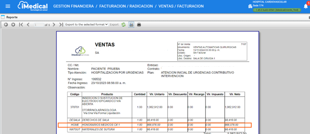Refresh the report
310x134 pixels.
[124, 25]
